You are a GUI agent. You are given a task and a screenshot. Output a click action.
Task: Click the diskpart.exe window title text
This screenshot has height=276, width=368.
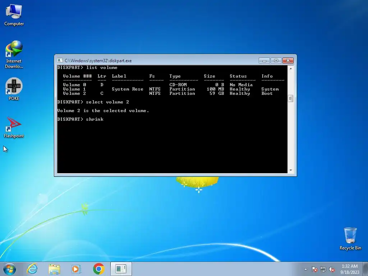coord(98,61)
